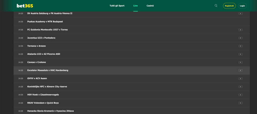Click the Login button

click(x=242, y=6)
